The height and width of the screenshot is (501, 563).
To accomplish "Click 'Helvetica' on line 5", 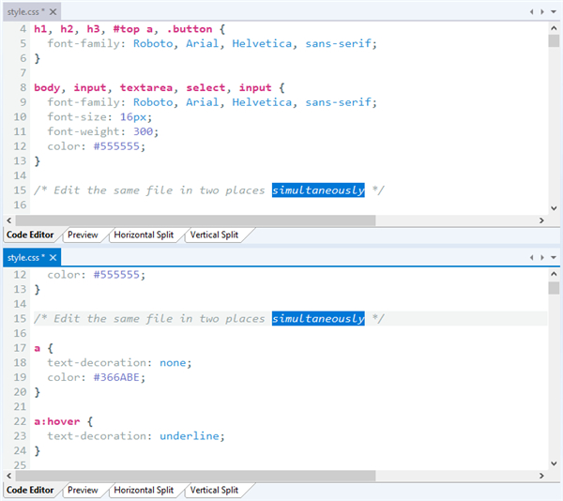I will click(x=262, y=43).
